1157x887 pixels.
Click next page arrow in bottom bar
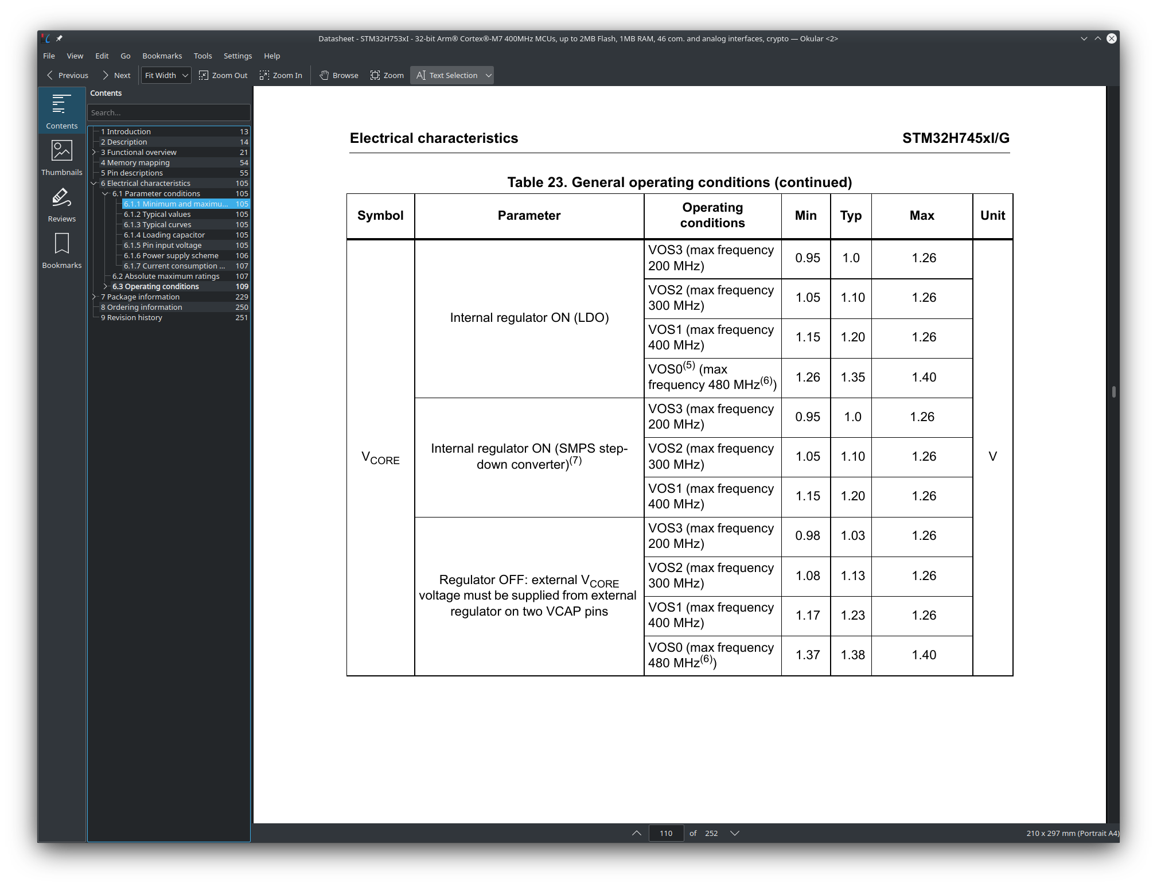point(735,833)
